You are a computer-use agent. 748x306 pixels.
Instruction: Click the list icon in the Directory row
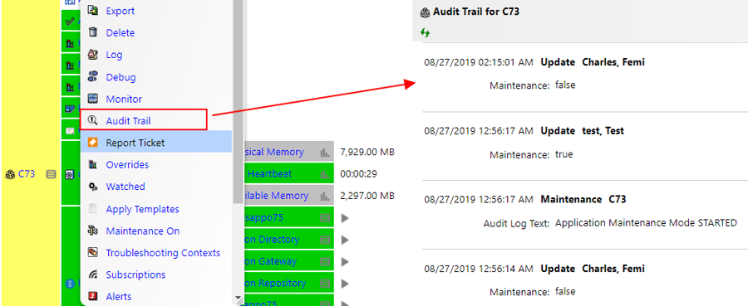(x=325, y=240)
